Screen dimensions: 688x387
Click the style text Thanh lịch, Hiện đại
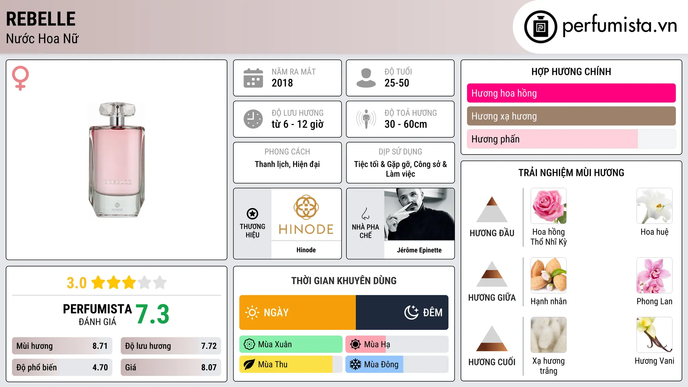tap(287, 164)
